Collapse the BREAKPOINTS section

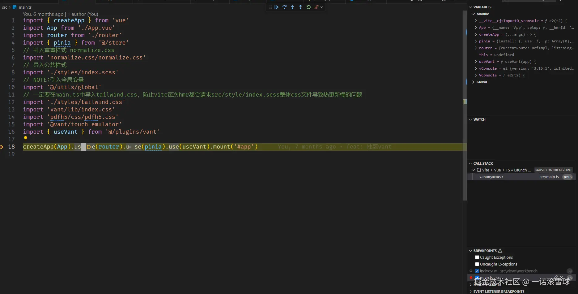(x=470, y=251)
